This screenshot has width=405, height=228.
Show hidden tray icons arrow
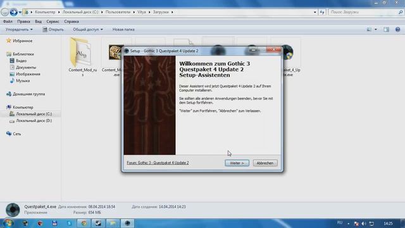click(349, 224)
